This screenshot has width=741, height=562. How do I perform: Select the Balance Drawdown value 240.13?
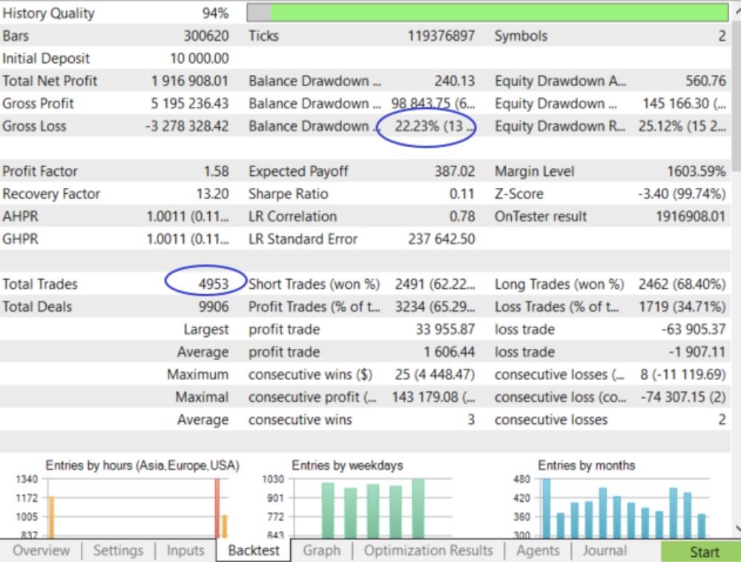coord(455,81)
